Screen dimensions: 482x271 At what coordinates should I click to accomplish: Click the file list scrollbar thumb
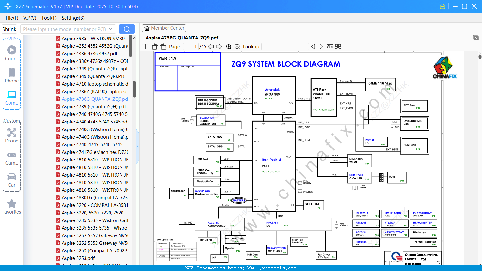(x=134, y=89)
